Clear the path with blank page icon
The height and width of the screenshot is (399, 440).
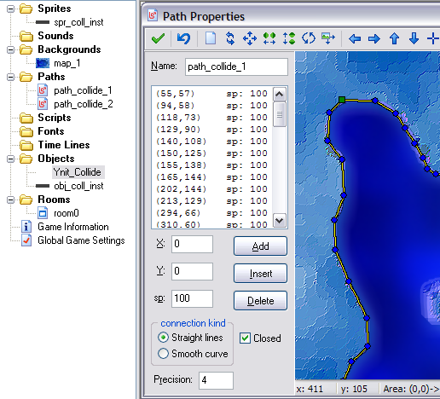[x=211, y=38]
